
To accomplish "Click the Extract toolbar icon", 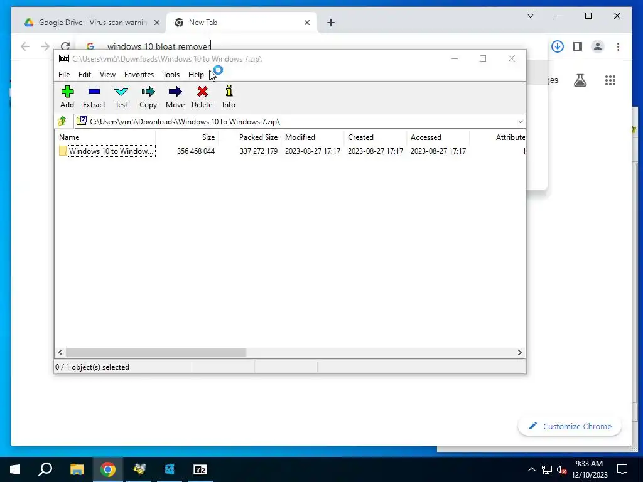I will tap(94, 97).
